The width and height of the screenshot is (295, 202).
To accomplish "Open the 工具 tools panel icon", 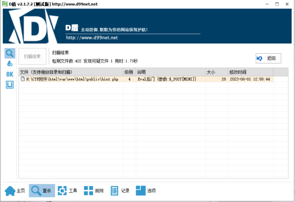I will point(62,190).
